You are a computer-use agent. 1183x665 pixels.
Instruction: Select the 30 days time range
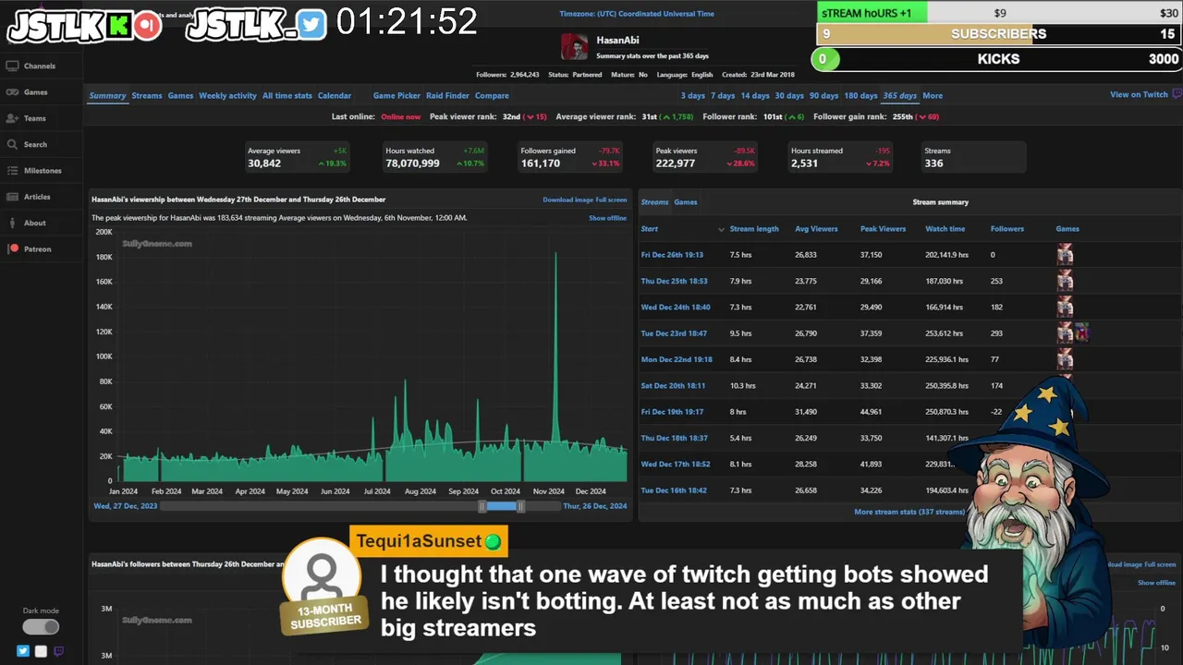[x=789, y=95]
